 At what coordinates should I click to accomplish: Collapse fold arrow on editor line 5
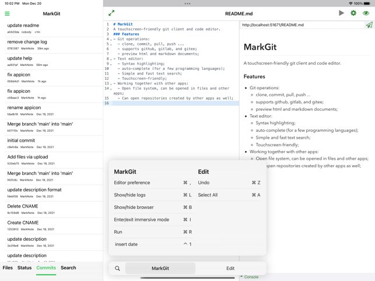click(x=111, y=44)
